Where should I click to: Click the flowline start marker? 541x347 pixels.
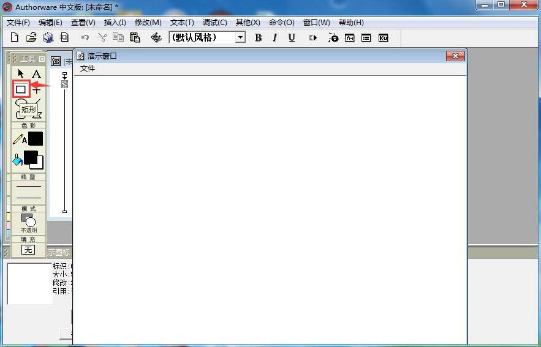(x=64, y=75)
